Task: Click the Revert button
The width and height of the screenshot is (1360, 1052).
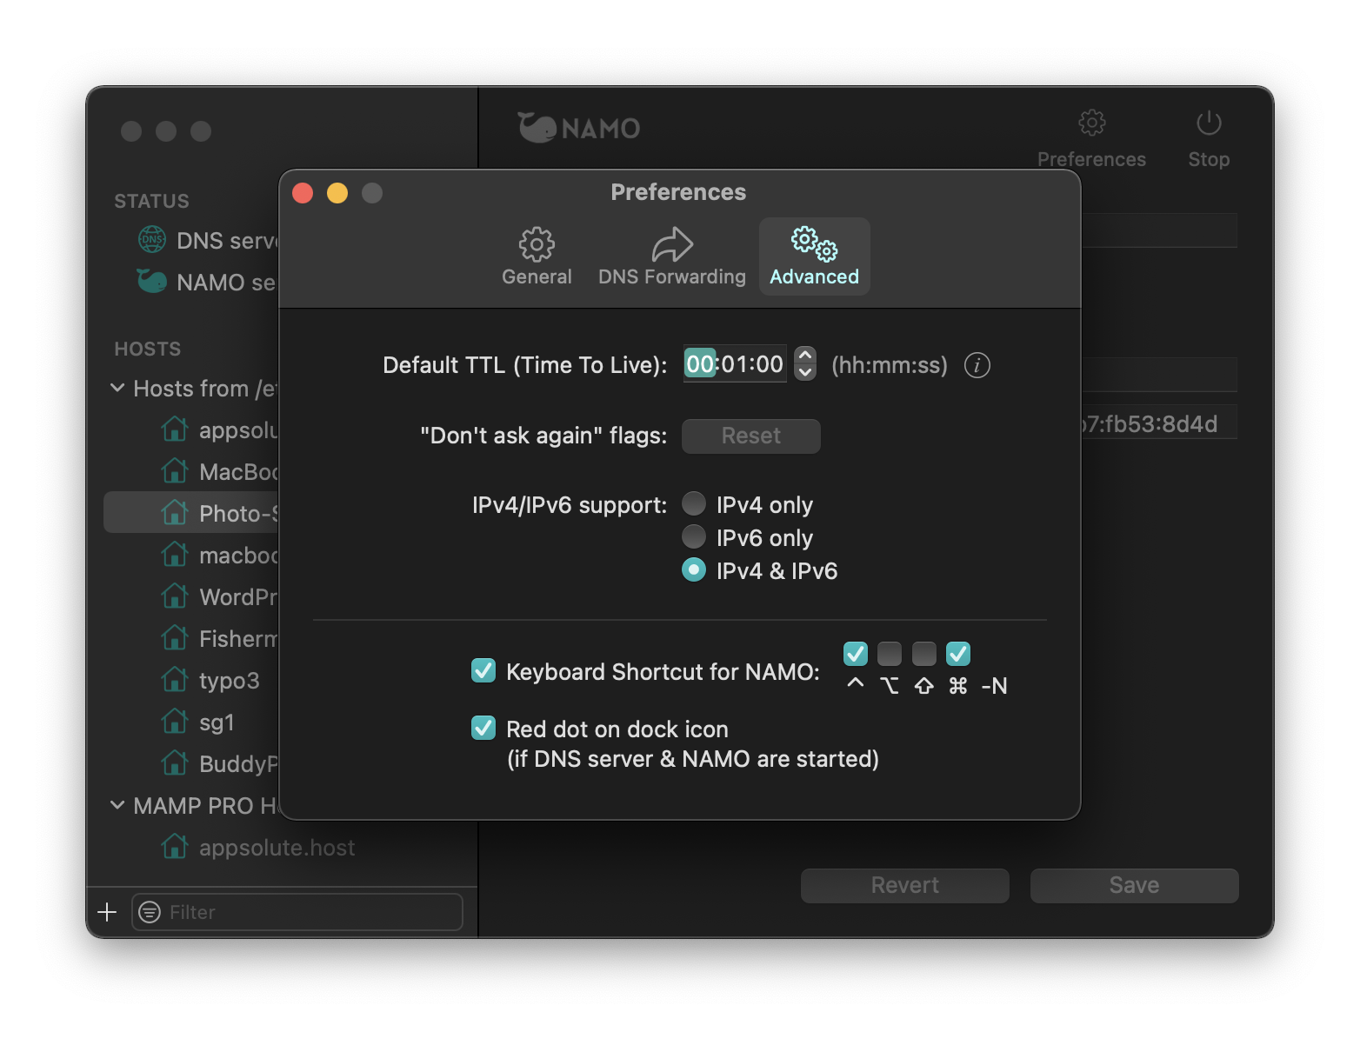Action: [904, 885]
